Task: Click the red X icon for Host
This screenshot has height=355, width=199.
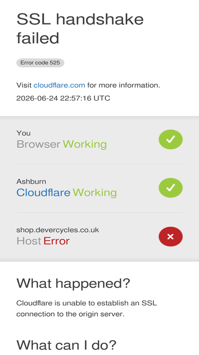Action: coord(170,237)
